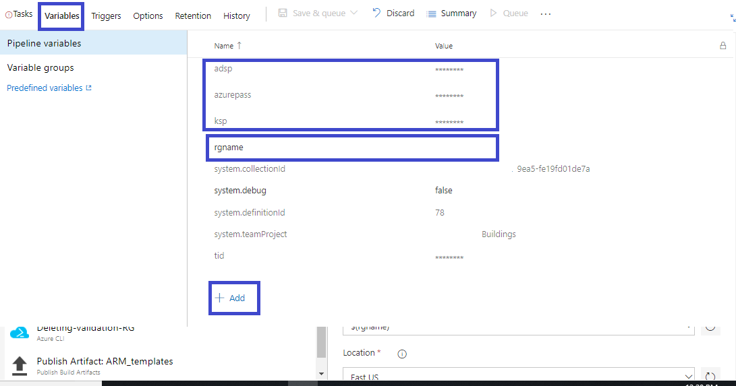This screenshot has width=736, height=386.
Task: Click the Save & queue floppy icon
Action: coord(283,13)
